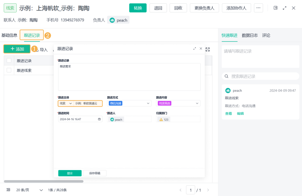Click the 示例：帆软简道云 subject field
This screenshot has width=302, height=196.
(x=88, y=103)
